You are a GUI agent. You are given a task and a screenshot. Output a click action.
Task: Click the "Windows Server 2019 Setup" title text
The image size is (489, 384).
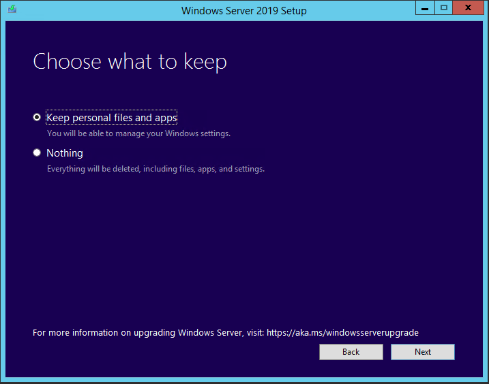click(243, 10)
